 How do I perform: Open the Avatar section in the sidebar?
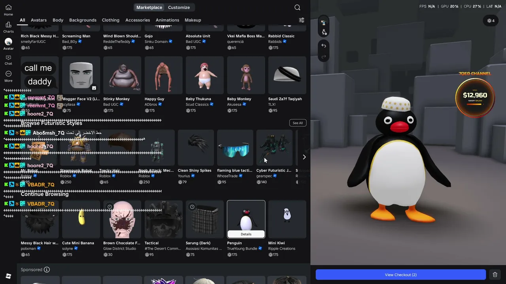pos(8,44)
